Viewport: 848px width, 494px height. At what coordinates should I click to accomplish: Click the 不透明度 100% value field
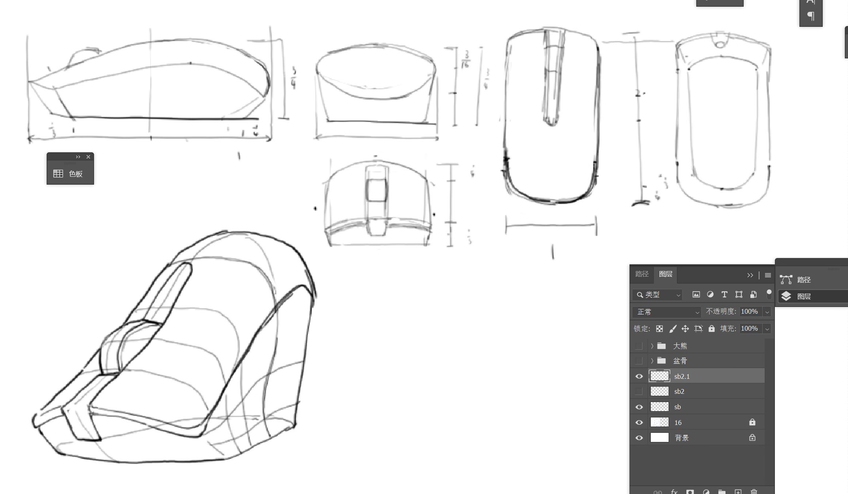pyautogui.click(x=751, y=312)
